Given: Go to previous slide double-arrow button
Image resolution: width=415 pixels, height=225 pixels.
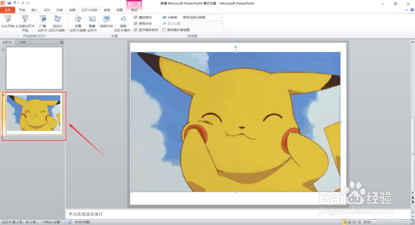Looking at the screenshot, I should click(x=413, y=198).
